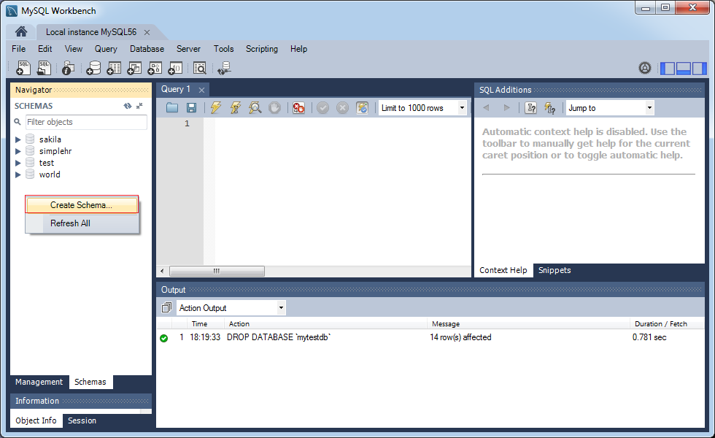Screen dimensions: 715x438
Task: Click create new table toolbar icon
Action: click(114, 68)
